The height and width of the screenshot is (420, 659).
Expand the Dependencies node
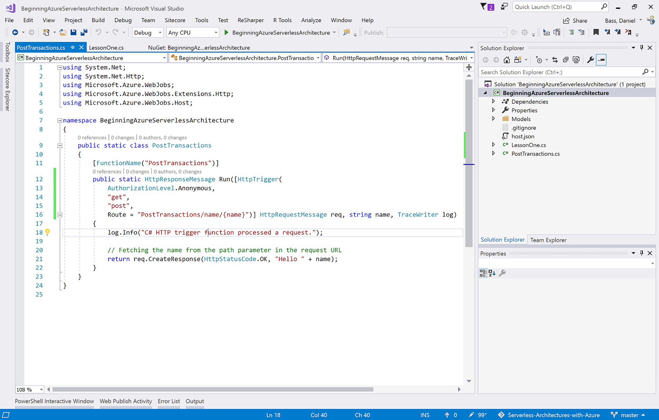494,101
